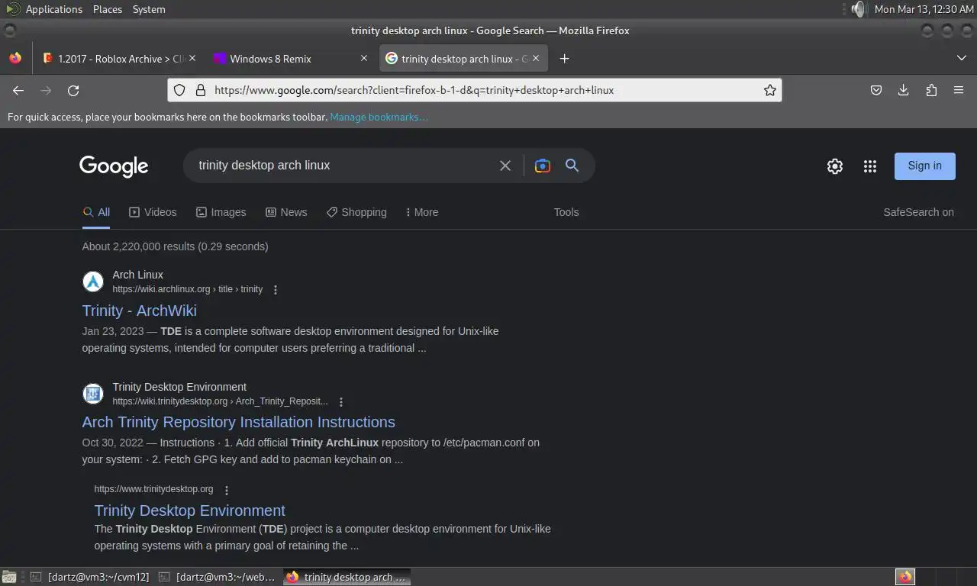977x586 pixels.
Task: Open Arch Trinity Repository Installation Instructions
Action: click(239, 422)
